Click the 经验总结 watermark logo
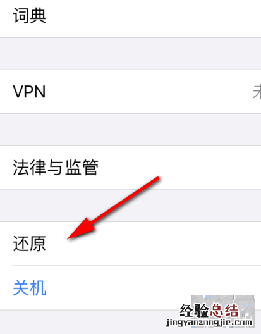Image resolution: width=261 pixels, height=334 pixels. pyautogui.click(x=209, y=311)
